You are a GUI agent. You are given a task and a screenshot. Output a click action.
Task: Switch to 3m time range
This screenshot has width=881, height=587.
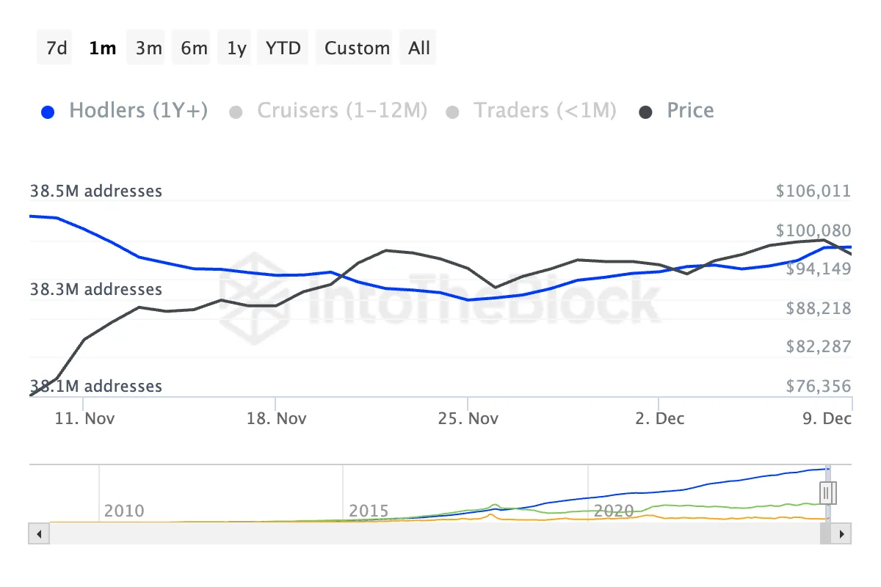point(148,48)
